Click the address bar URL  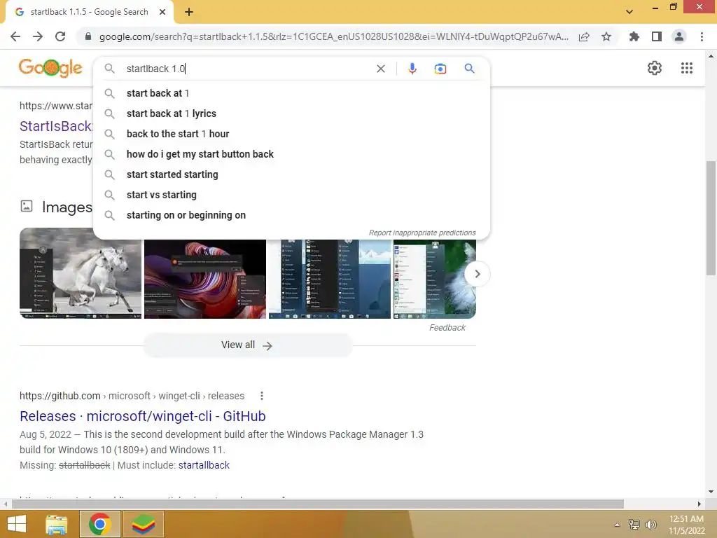pos(334,36)
